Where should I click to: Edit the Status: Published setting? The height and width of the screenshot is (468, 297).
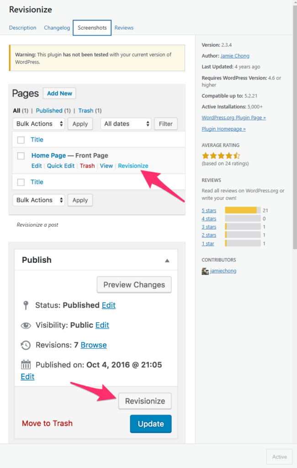pyautogui.click(x=109, y=305)
